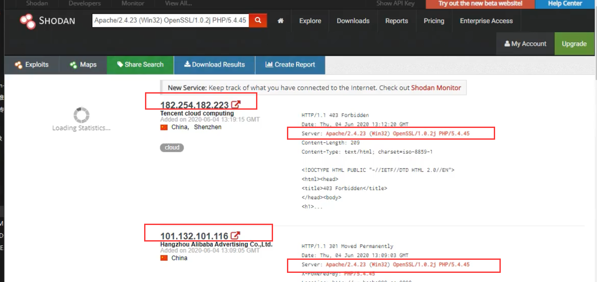The image size is (597, 282).
Task: Open the Maps button
Action: point(83,65)
